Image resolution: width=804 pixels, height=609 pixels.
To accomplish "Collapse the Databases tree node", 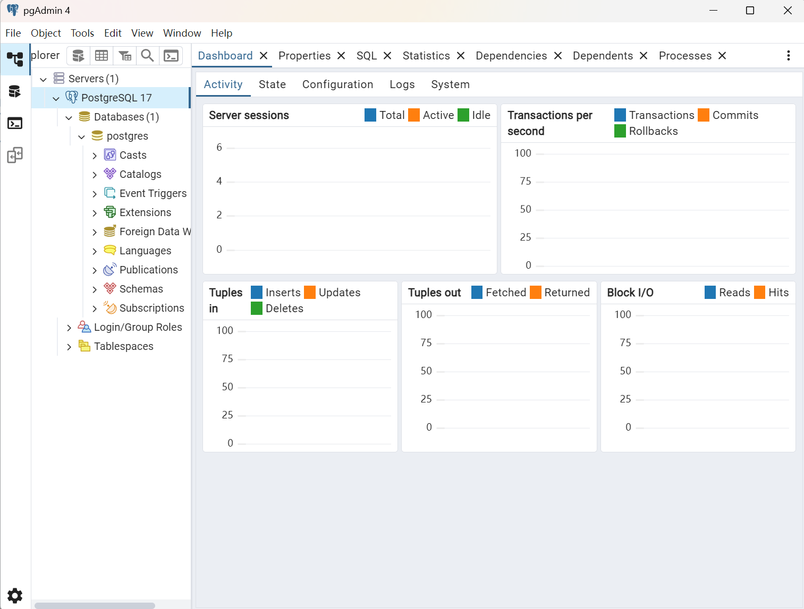I will 69,118.
